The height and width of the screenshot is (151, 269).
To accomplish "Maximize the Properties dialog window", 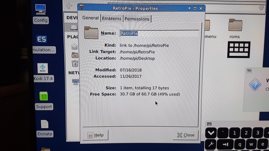I will tap(195, 8).
